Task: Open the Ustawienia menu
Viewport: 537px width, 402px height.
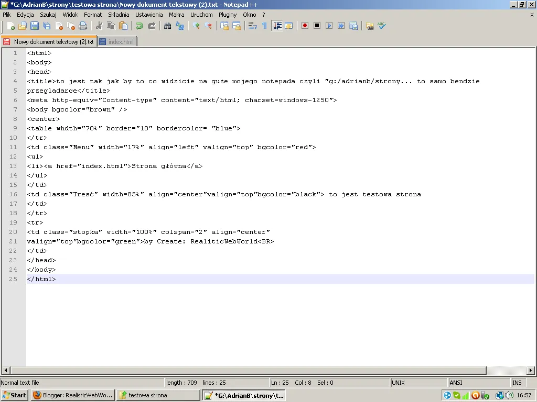Action: pos(149,15)
